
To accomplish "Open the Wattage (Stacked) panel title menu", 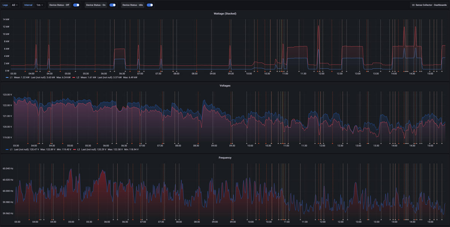I will 225,13.
